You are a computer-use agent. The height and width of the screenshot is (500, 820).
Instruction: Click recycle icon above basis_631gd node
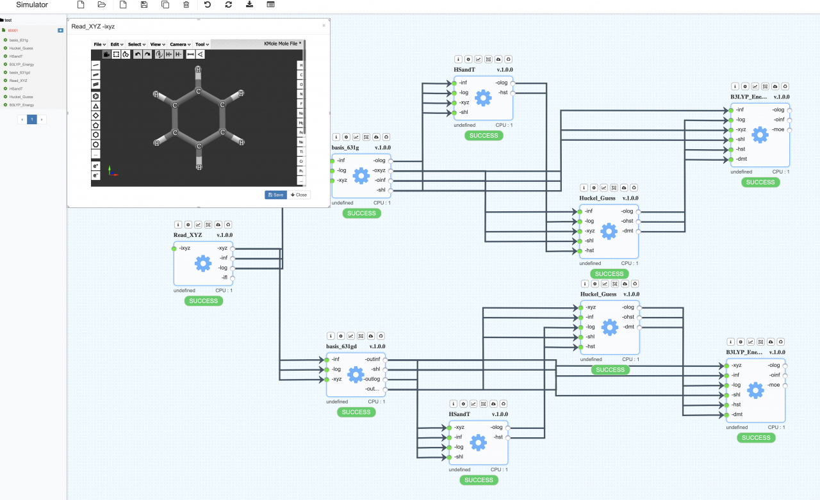pyautogui.click(x=381, y=335)
